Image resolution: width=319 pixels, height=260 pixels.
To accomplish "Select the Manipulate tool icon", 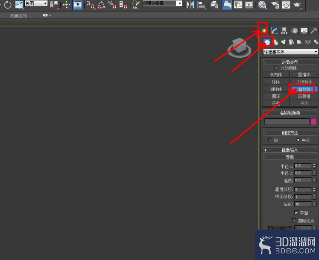I will pyautogui.click(x=66, y=5).
